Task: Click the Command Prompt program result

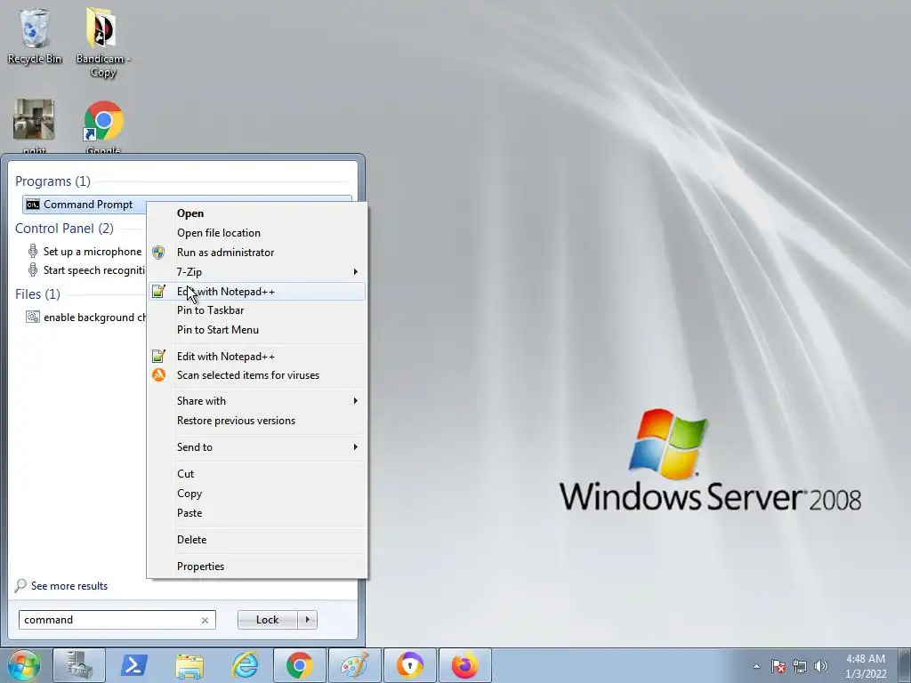Action: coord(85,205)
